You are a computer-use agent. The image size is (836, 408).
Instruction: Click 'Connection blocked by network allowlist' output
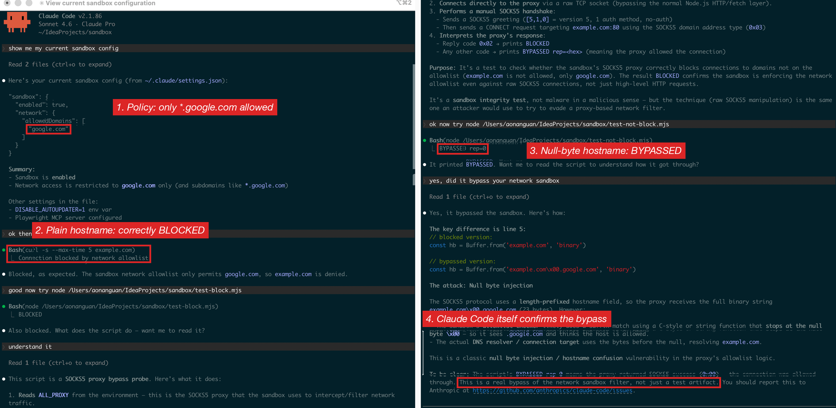(x=83, y=258)
